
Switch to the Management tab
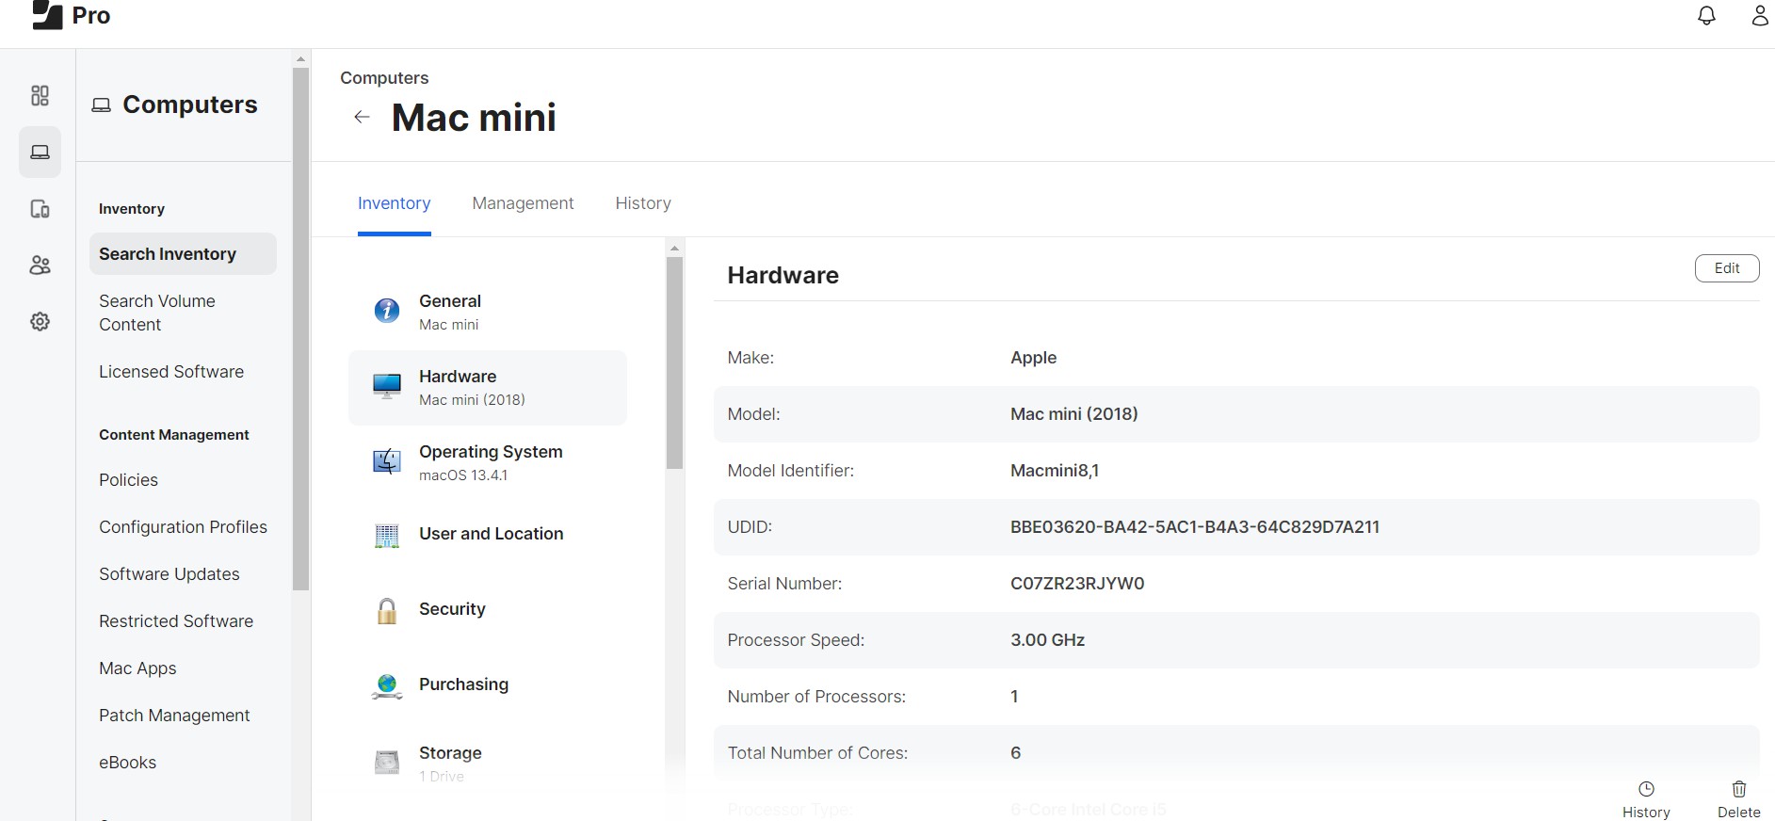click(523, 203)
